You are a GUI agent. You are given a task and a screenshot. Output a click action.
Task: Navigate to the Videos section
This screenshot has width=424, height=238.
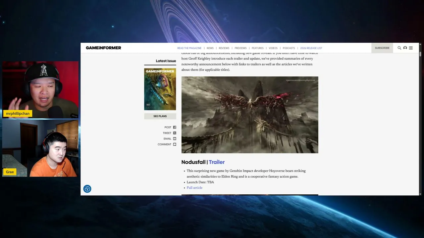[273, 48]
